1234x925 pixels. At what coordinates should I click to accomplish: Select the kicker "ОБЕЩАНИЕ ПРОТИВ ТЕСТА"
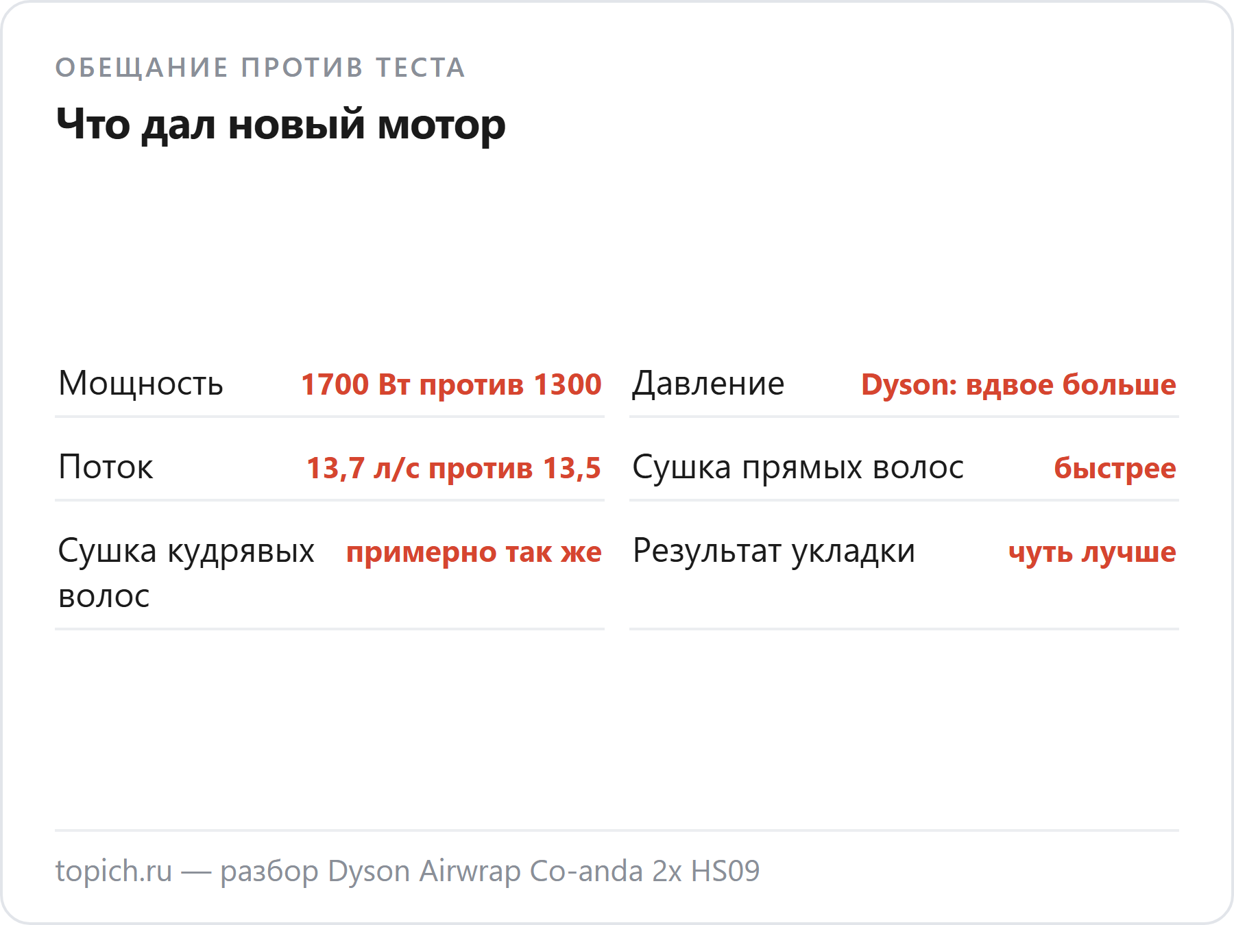point(261,68)
